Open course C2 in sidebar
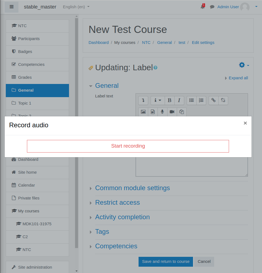The image size is (262, 273). pos(37,237)
